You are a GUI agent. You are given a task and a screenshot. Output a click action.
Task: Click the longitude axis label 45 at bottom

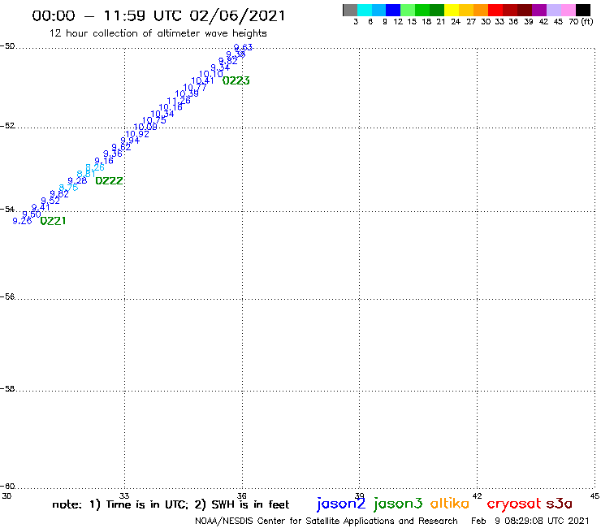[595, 496]
